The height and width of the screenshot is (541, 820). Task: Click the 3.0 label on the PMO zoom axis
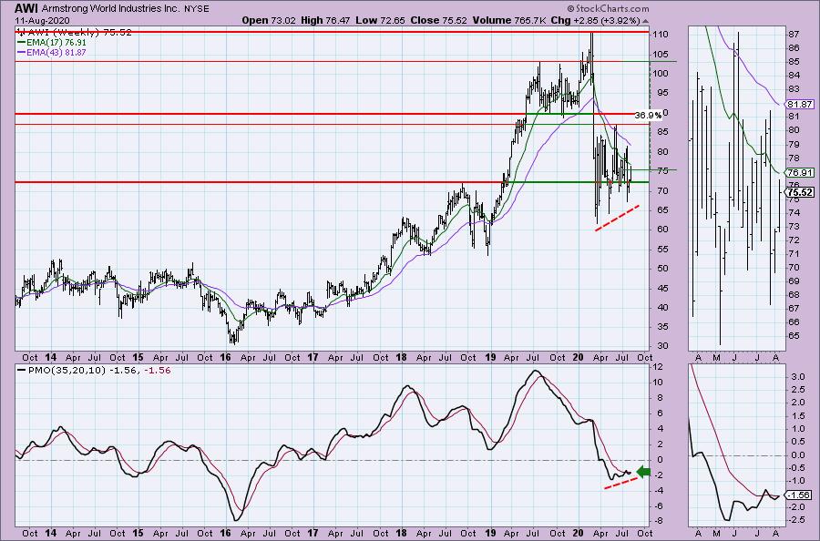click(797, 376)
